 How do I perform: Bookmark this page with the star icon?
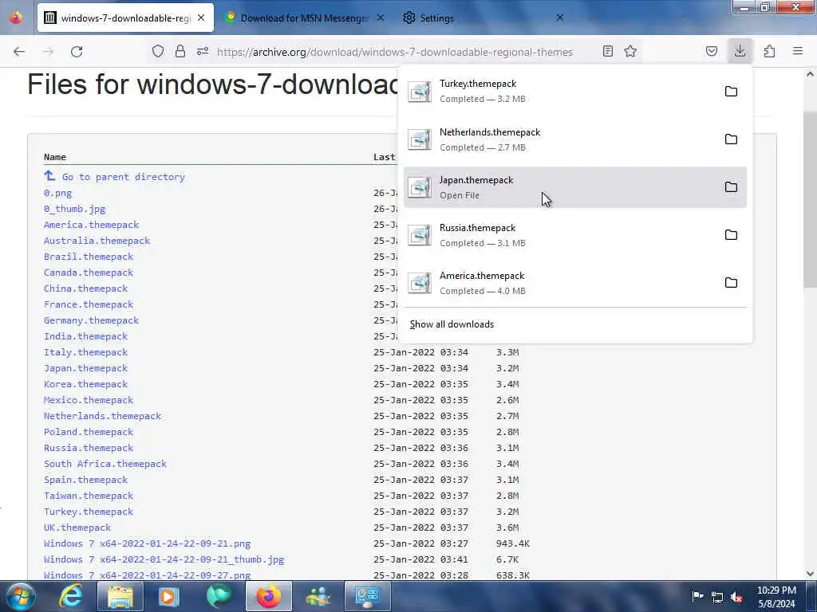pyautogui.click(x=630, y=51)
